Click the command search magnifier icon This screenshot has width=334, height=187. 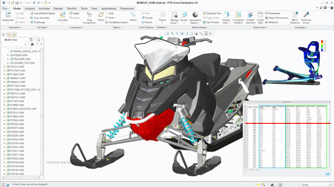click(x=321, y=8)
